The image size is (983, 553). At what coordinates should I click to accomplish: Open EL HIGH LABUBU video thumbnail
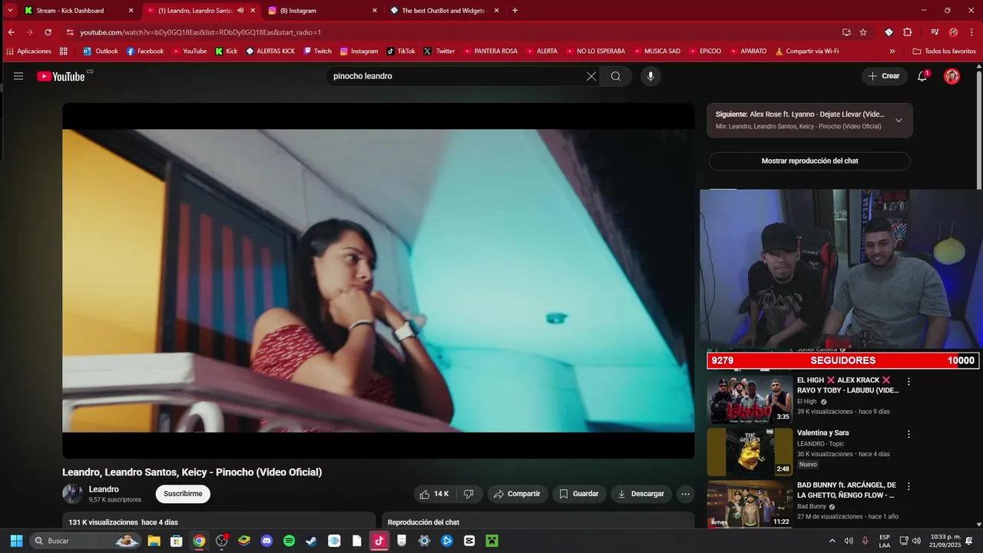pos(750,399)
